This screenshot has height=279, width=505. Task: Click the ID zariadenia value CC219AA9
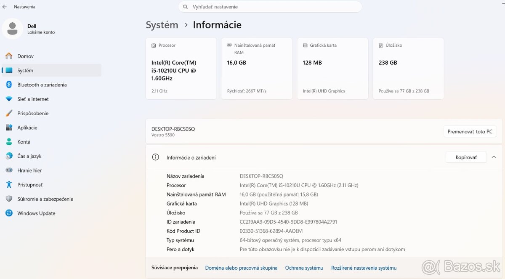pos(288,222)
